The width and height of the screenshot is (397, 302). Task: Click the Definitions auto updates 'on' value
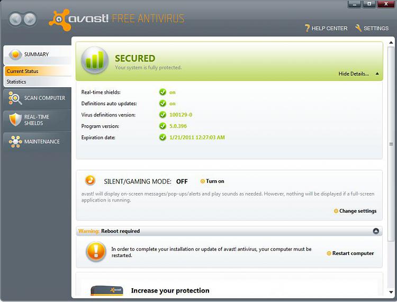click(x=173, y=104)
